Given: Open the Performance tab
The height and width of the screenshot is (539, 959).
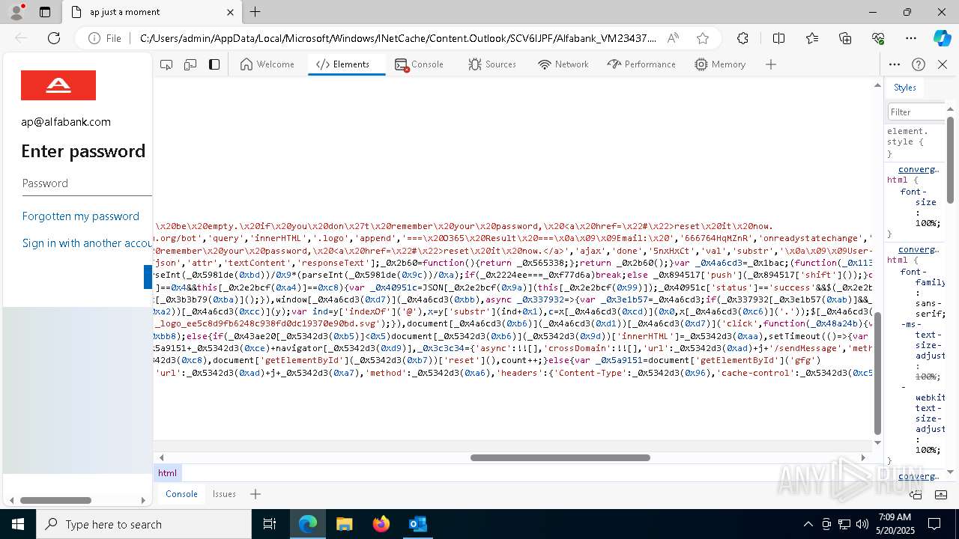Looking at the screenshot, I should click(x=641, y=64).
